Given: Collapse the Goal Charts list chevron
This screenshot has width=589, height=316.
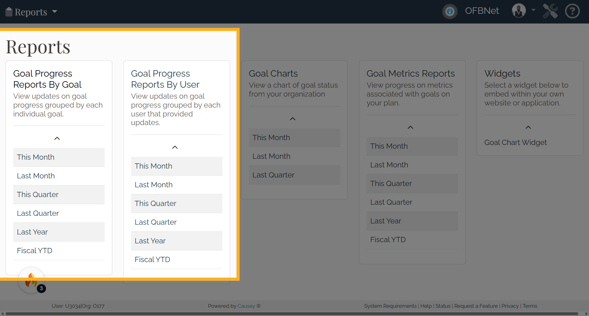Looking at the screenshot, I should (293, 119).
